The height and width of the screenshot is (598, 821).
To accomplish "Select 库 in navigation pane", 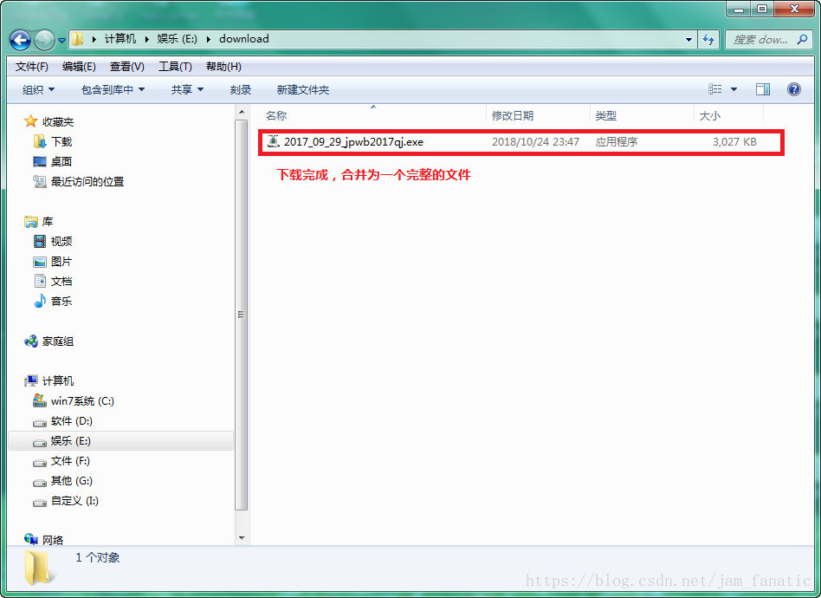I will [47, 222].
